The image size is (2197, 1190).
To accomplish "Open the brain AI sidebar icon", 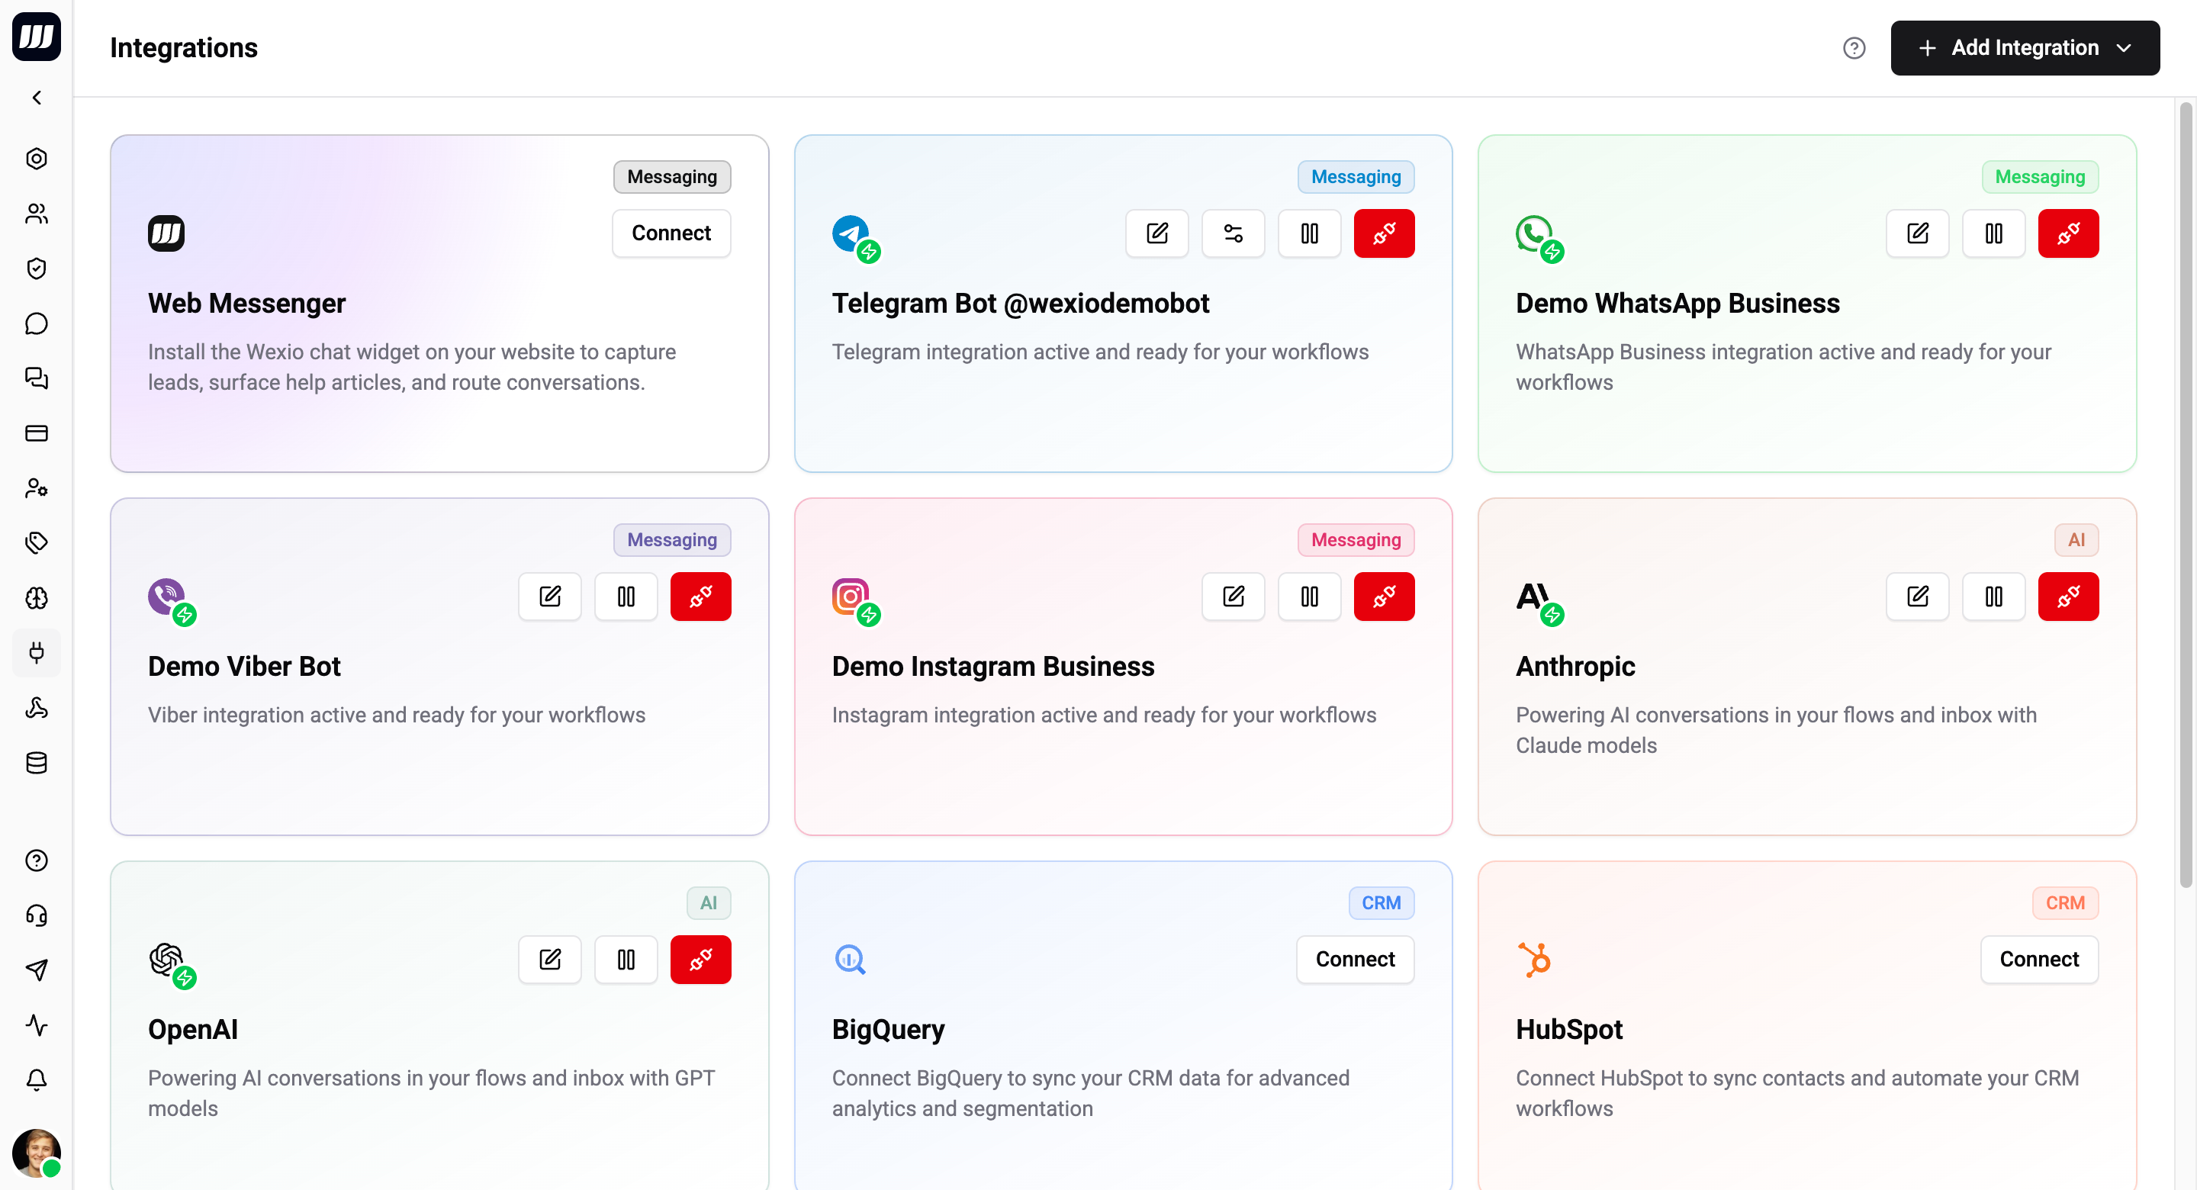I will [x=37, y=598].
